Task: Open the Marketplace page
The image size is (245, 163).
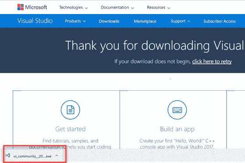Action: 145,21
